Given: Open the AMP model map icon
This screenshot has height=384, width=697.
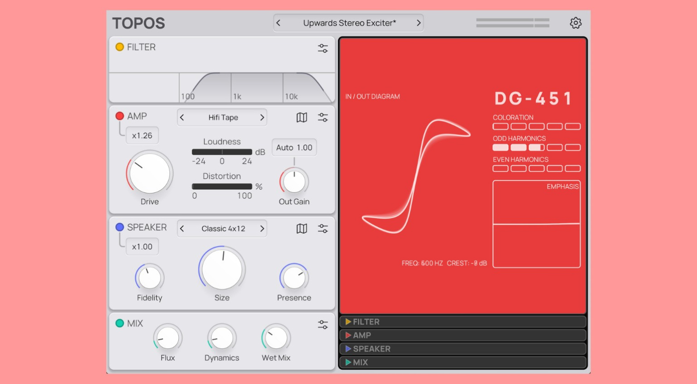Looking at the screenshot, I should tap(302, 118).
